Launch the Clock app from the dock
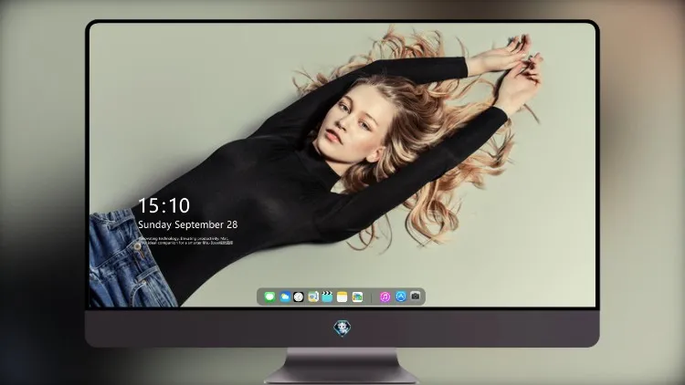This screenshot has height=385, width=685. click(x=299, y=297)
